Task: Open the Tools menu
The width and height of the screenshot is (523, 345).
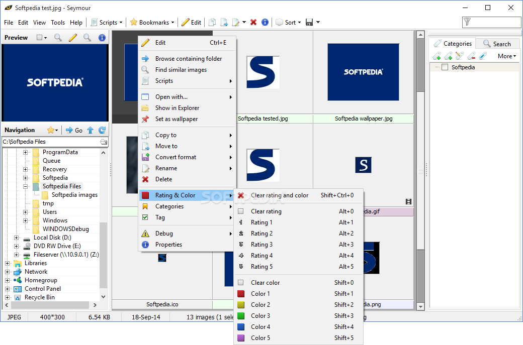Action: coord(58,22)
